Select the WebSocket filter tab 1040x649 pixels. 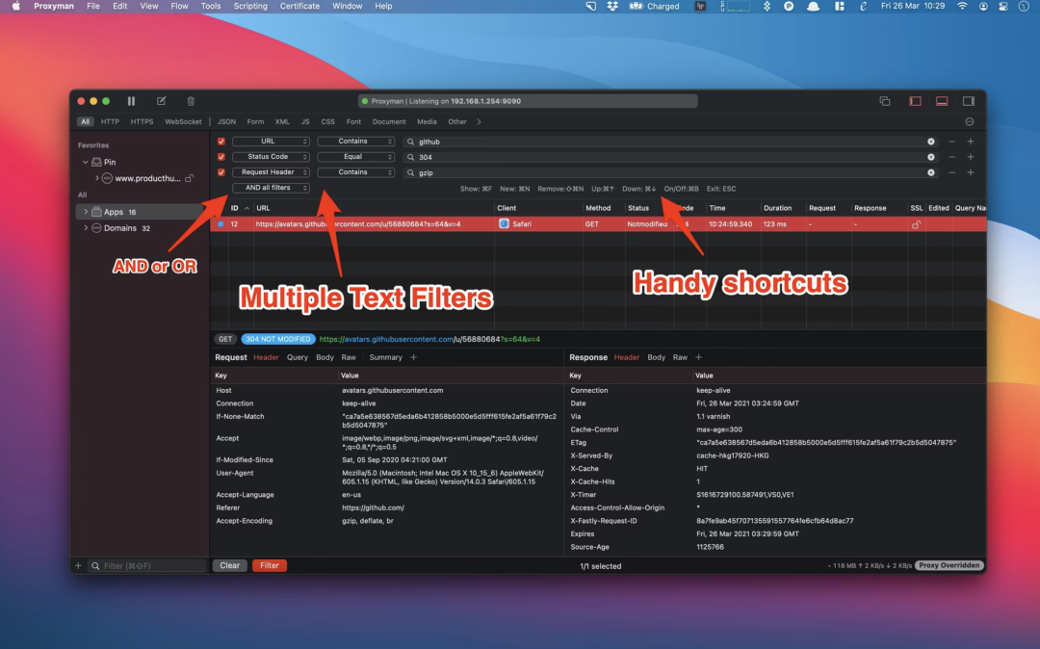(183, 122)
